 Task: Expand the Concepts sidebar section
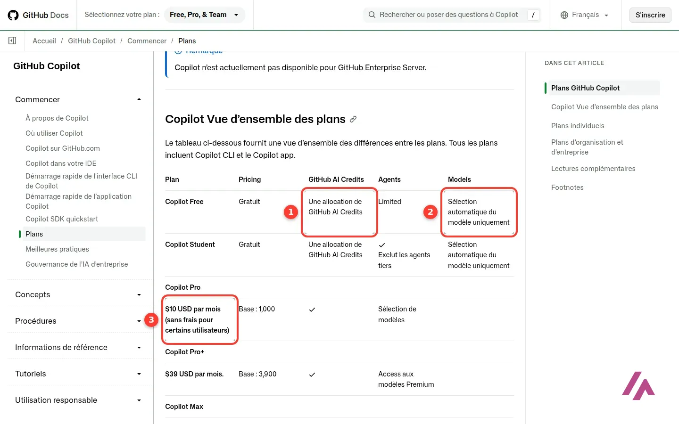click(x=78, y=294)
